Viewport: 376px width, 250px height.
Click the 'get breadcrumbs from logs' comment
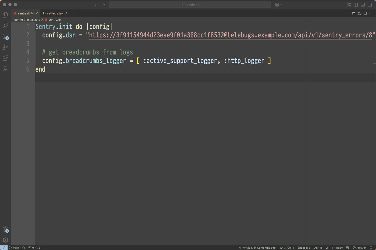(x=87, y=52)
